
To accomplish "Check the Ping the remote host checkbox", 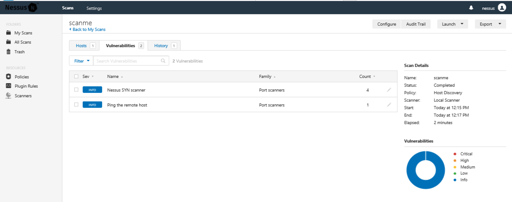I will pyautogui.click(x=76, y=105).
